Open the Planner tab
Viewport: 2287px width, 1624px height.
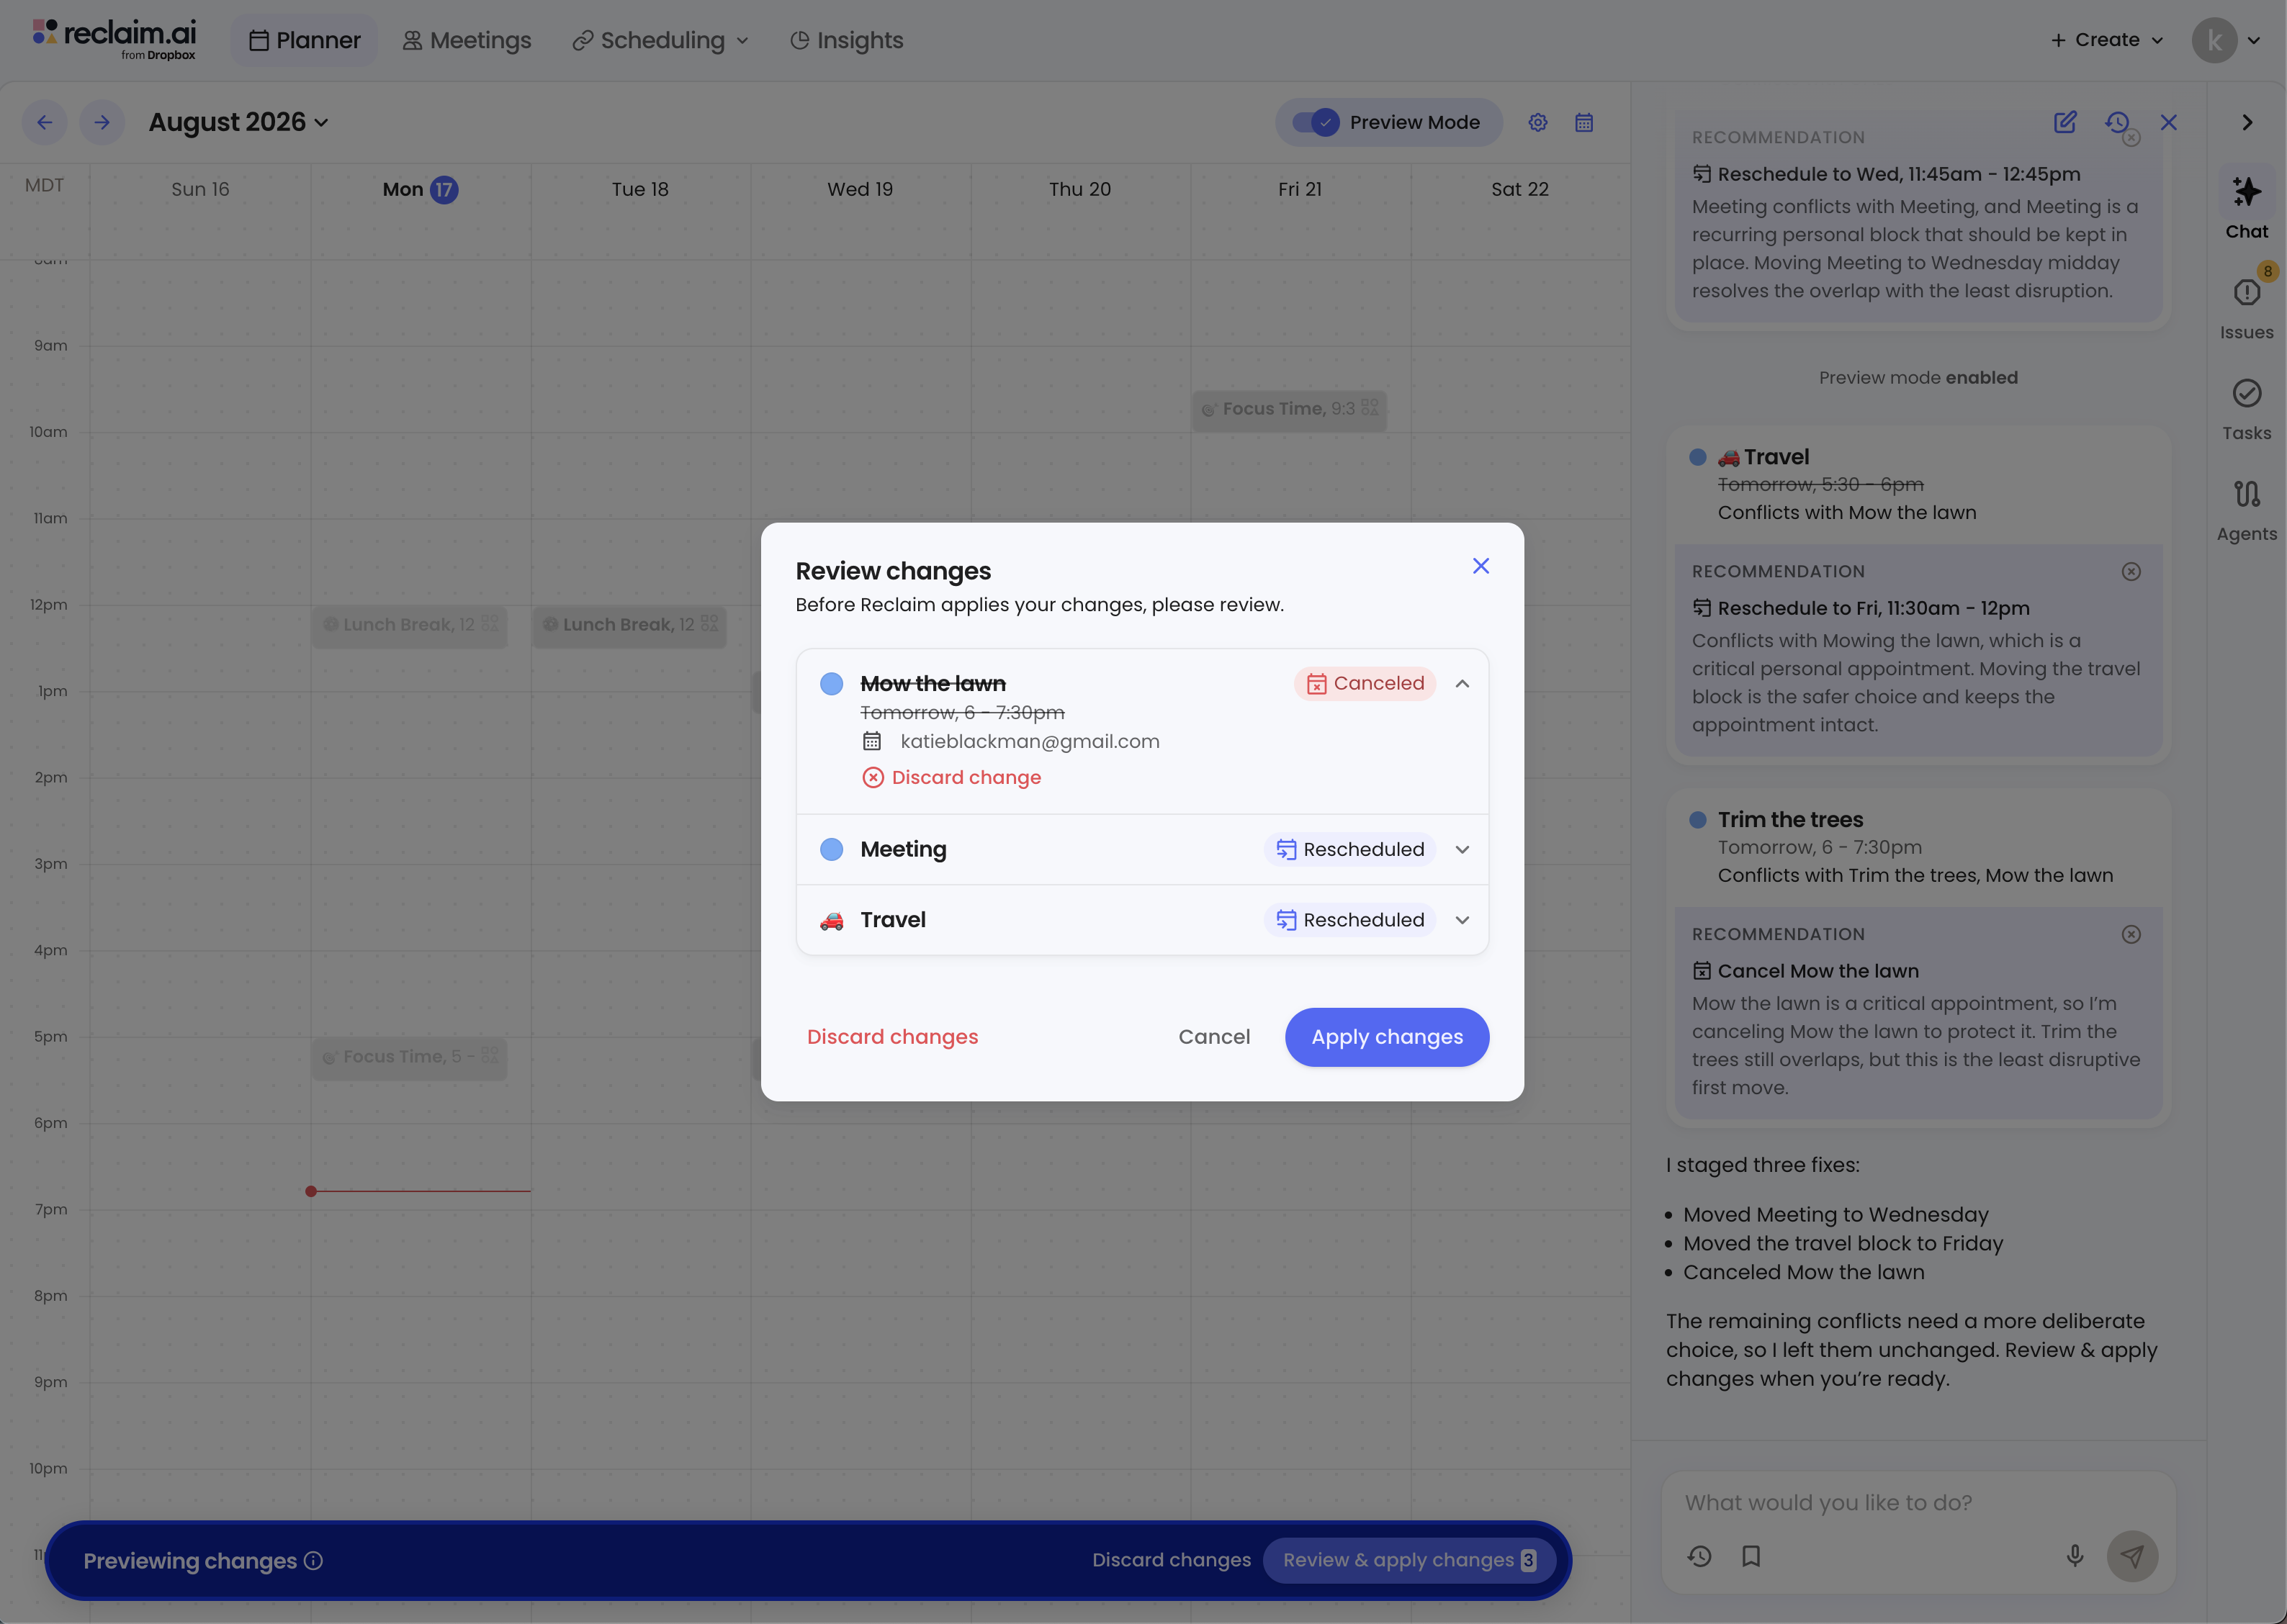(304, 40)
